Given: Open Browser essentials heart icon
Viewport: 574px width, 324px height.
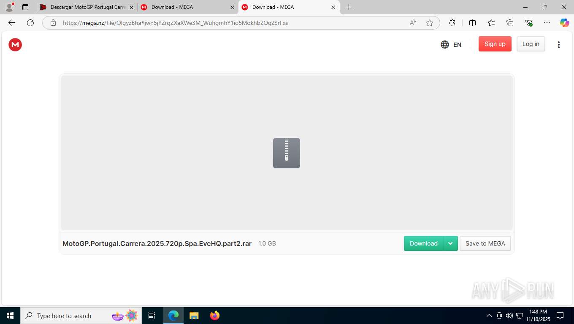Looking at the screenshot, I should (x=528, y=23).
